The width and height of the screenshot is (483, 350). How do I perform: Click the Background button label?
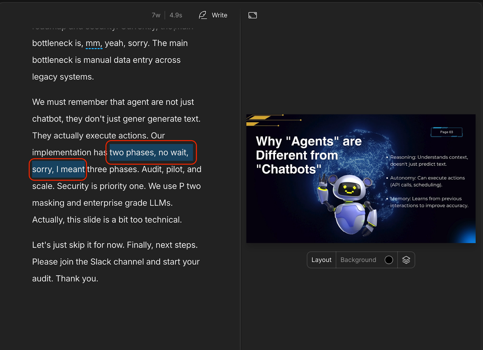coord(358,260)
